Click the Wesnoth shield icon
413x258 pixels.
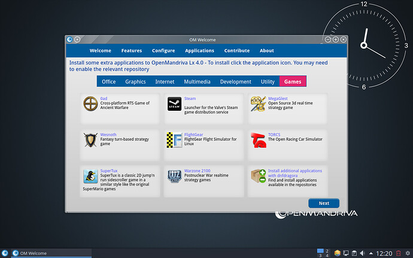coord(90,140)
